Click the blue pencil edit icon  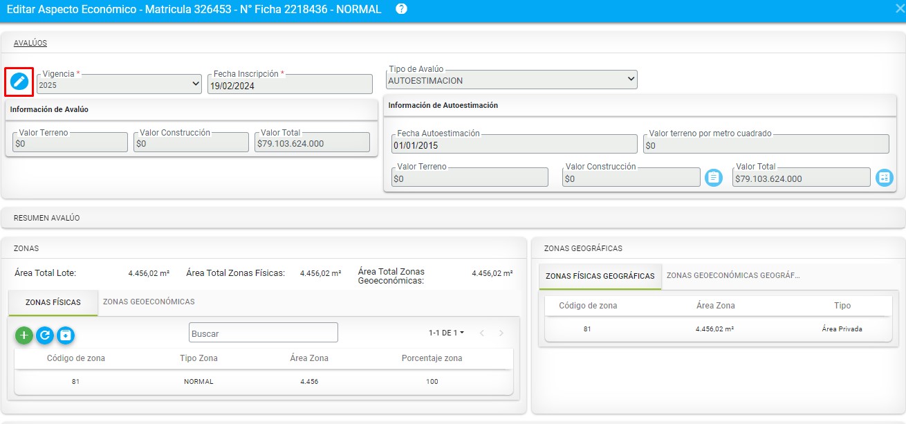(x=19, y=82)
